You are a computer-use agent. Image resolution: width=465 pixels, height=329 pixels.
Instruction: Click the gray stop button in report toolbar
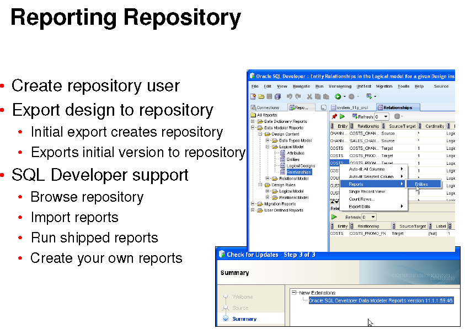(397, 116)
